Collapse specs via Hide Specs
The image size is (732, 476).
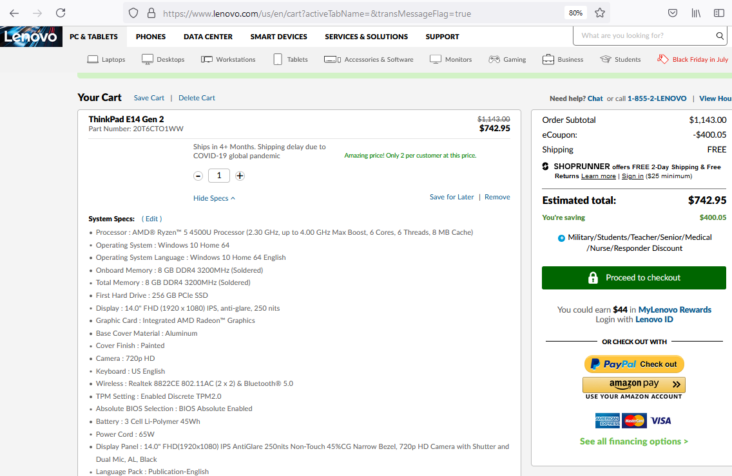[215, 198]
